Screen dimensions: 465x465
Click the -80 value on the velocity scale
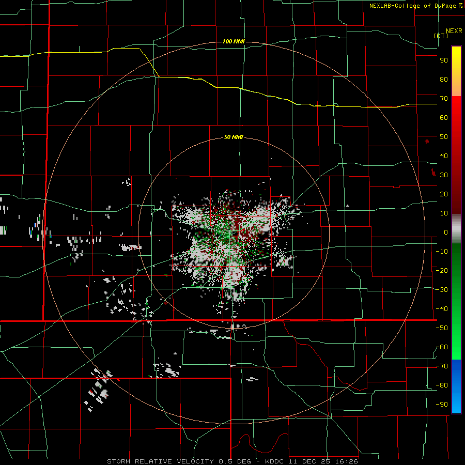coord(442,385)
